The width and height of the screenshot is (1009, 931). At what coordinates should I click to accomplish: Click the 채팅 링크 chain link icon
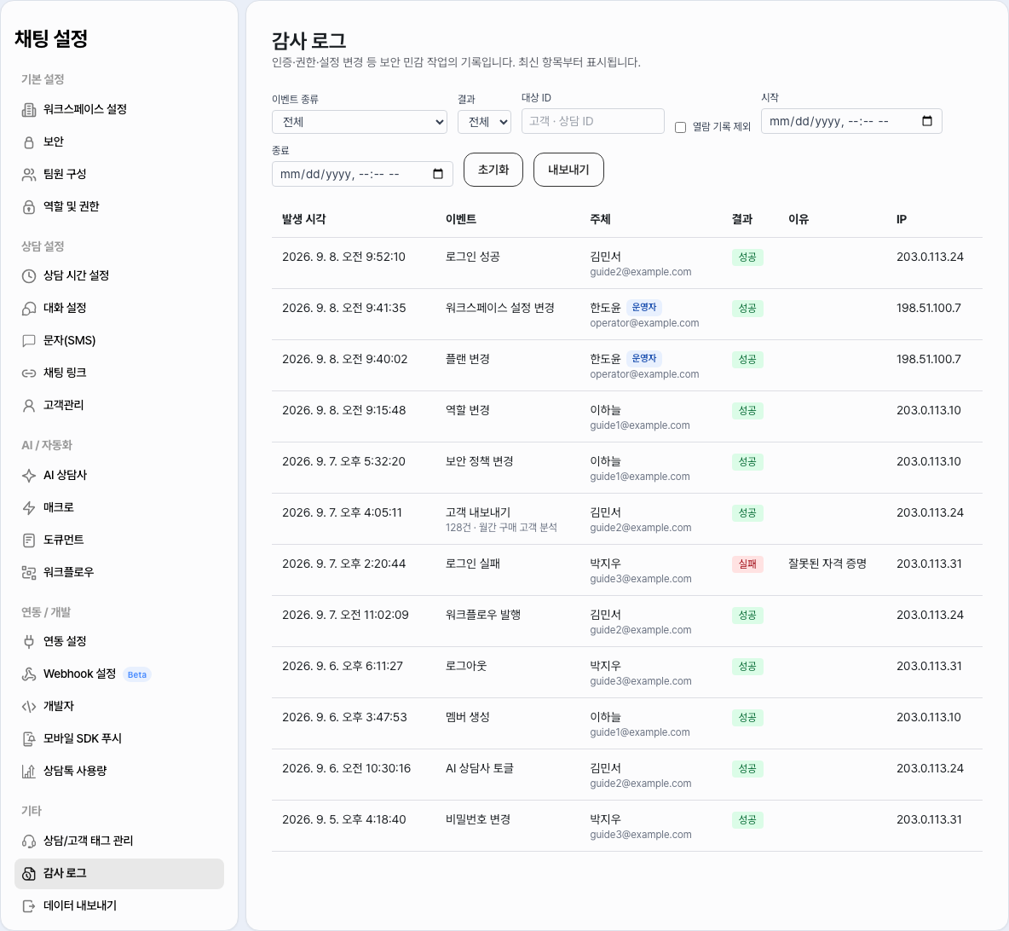[x=29, y=373]
